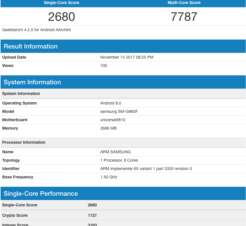The image size is (246, 226).
Task: Click the 3686 MB memory value
Action: (108, 128)
